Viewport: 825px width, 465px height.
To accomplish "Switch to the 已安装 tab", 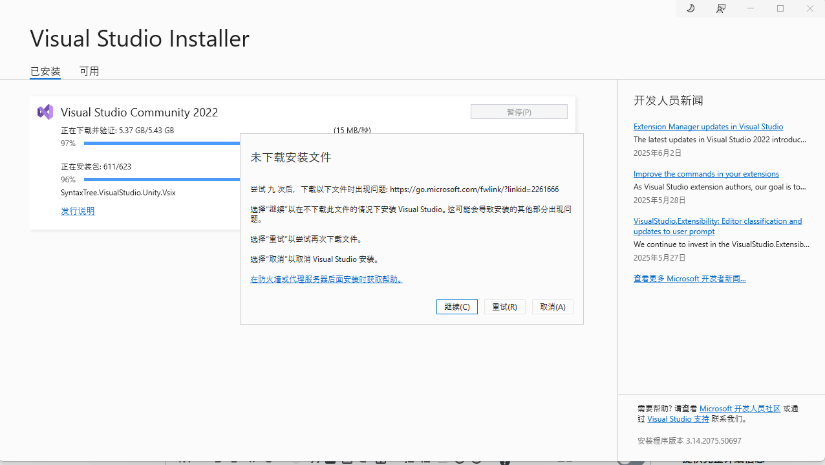I will tap(45, 71).
